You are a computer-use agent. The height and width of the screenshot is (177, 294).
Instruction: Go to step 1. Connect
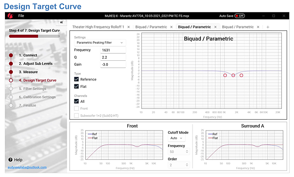click(28, 55)
